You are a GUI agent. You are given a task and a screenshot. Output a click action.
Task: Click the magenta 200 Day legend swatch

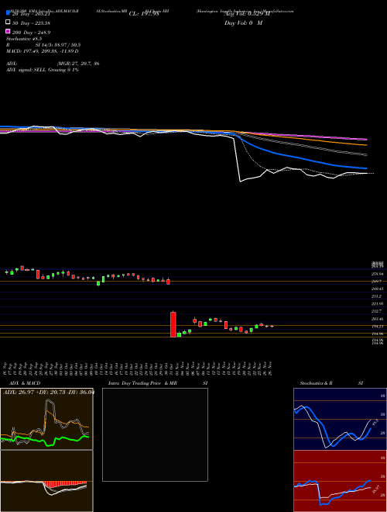click(x=8, y=32)
